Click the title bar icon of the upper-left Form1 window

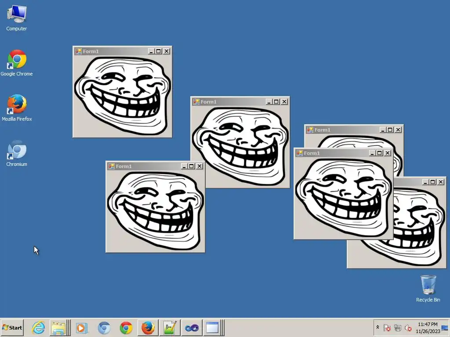pos(78,51)
